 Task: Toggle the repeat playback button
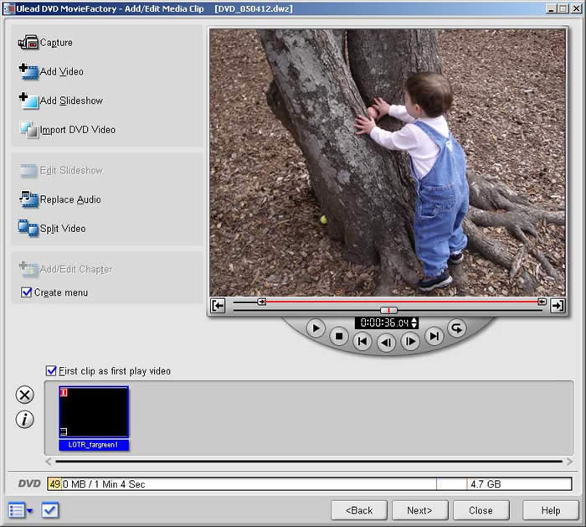click(457, 328)
